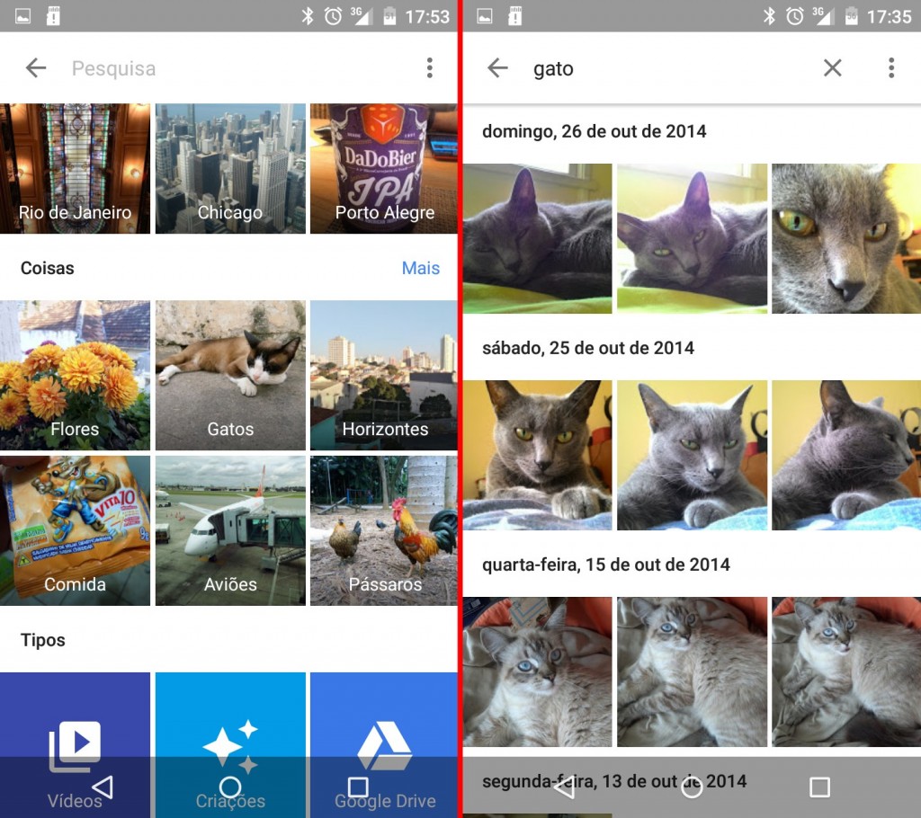The width and height of the screenshot is (921, 818).
Task: Tap SD card alert icon in left status bar
Action: [53, 16]
